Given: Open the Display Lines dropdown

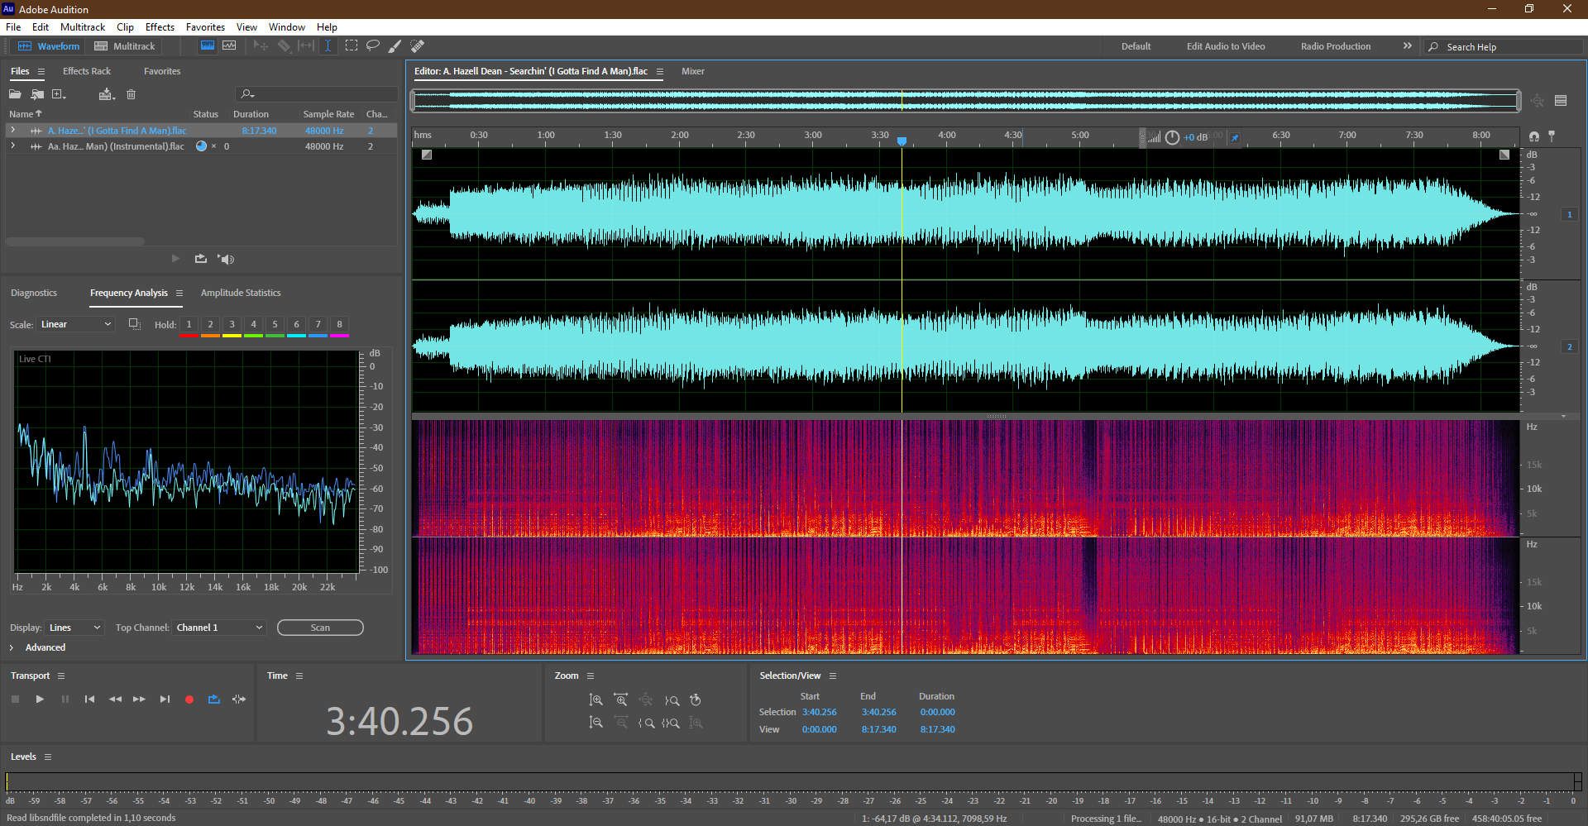Looking at the screenshot, I should click(74, 628).
